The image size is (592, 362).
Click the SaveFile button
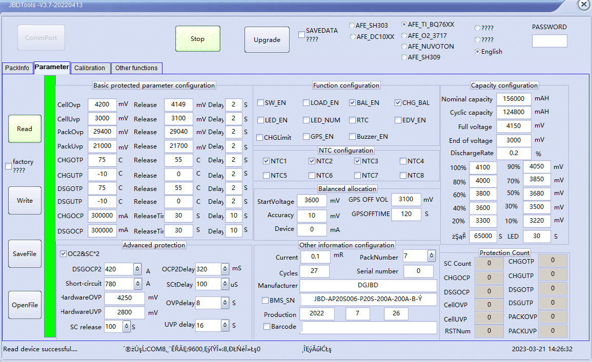click(25, 254)
